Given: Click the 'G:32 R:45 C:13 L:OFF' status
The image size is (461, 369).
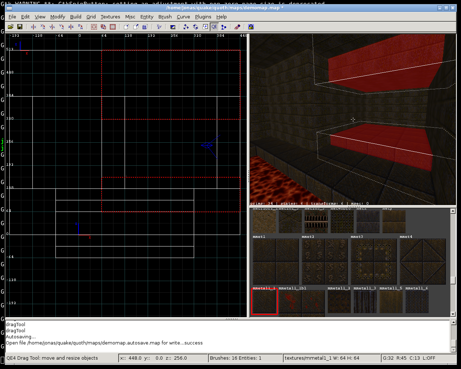Looking at the screenshot, I should click(409, 358).
